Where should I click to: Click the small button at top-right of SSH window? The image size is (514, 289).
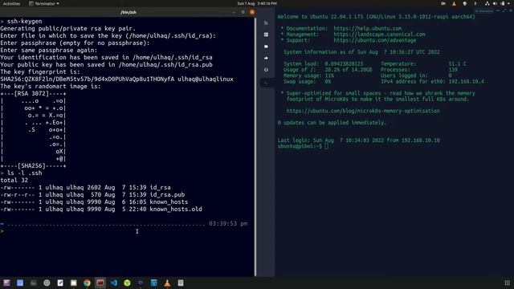click(484, 10)
